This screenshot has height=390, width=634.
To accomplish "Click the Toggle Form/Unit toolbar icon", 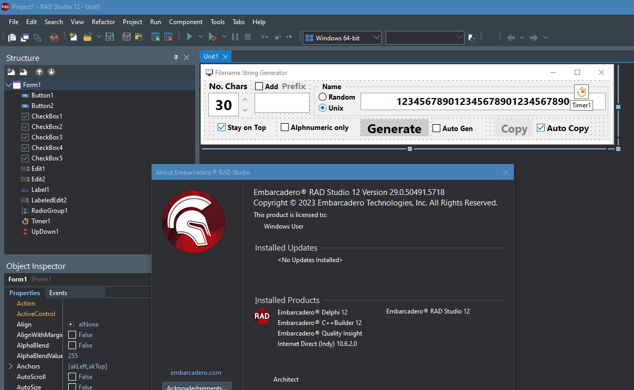I will [x=37, y=37].
